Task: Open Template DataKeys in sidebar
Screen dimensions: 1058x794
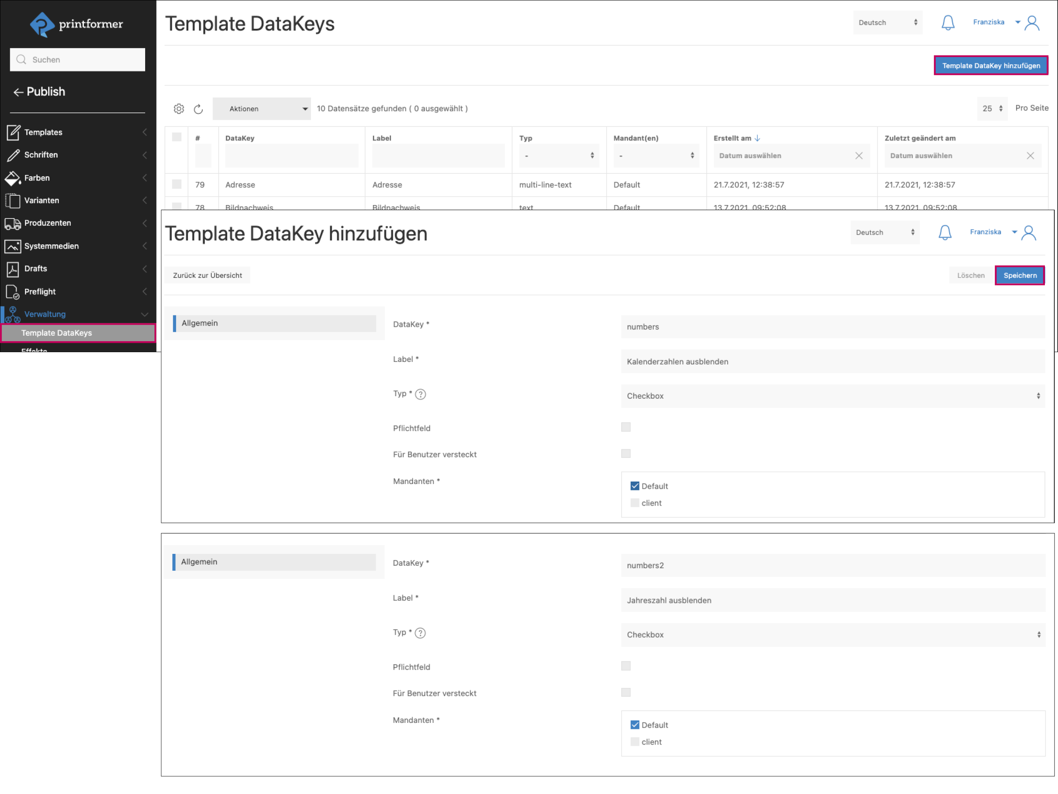Action: [56, 333]
